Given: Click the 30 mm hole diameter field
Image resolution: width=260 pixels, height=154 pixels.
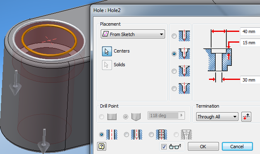Looking at the screenshot, I should pos(250,80).
